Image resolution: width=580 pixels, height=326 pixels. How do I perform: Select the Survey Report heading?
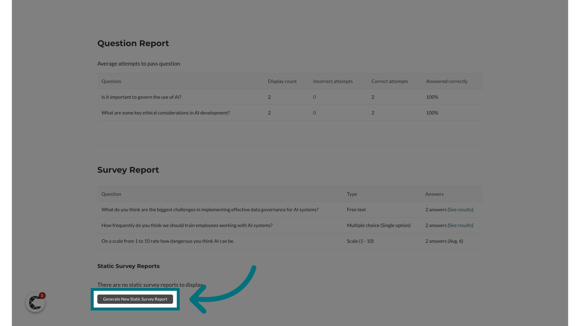pyautogui.click(x=128, y=170)
